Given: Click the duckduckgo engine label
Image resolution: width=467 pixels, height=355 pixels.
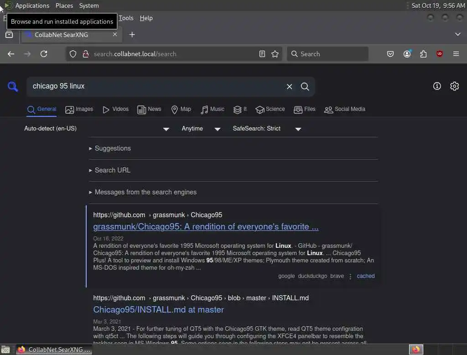Looking at the screenshot, I should [312, 276].
